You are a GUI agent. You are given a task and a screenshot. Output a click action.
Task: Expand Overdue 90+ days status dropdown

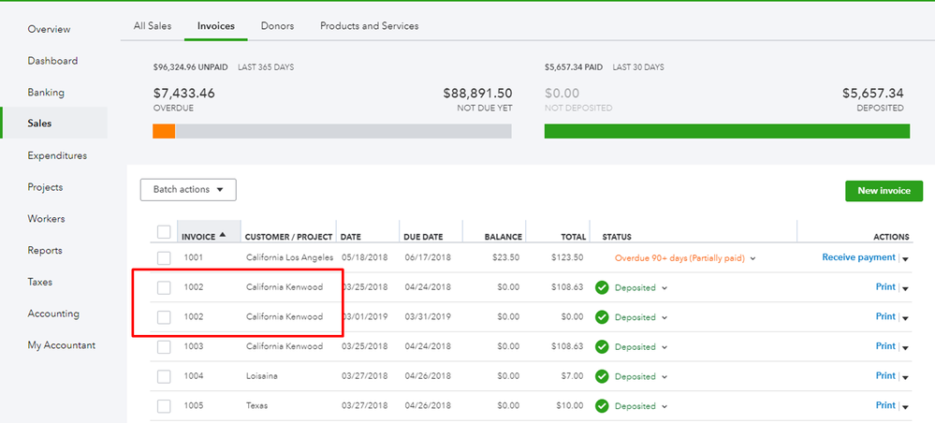point(752,258)
